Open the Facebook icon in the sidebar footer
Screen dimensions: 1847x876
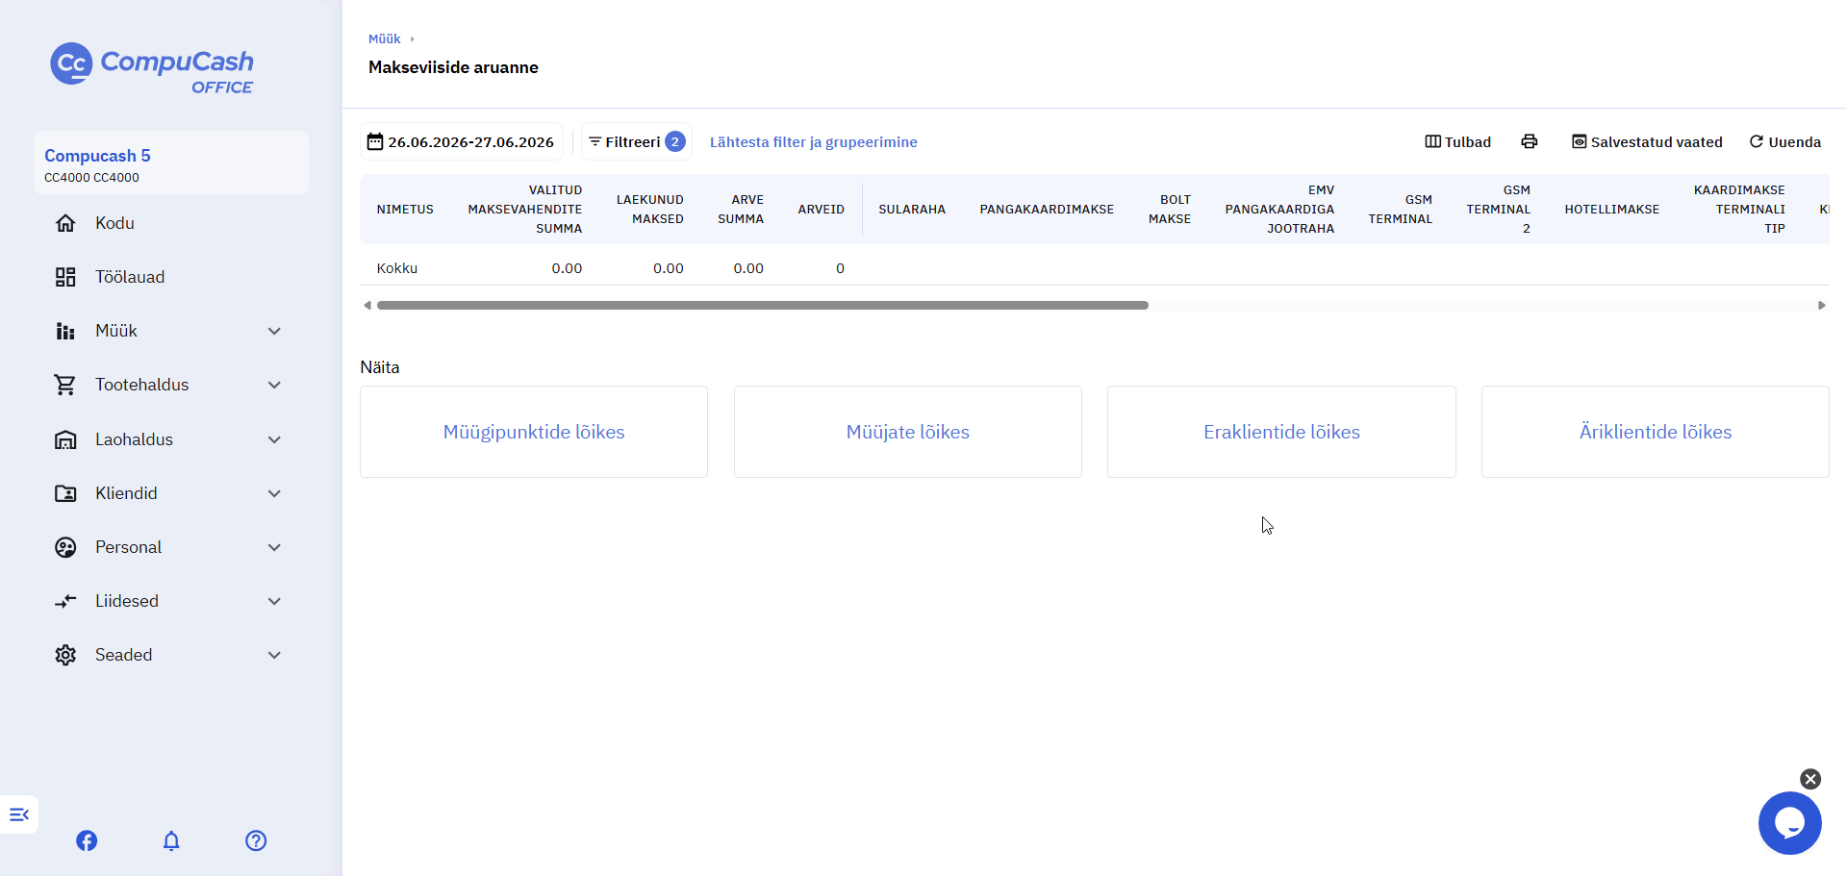(x=87, y=840)
